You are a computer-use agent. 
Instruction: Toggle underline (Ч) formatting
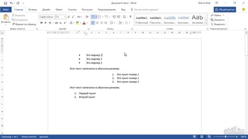[50, 23]
